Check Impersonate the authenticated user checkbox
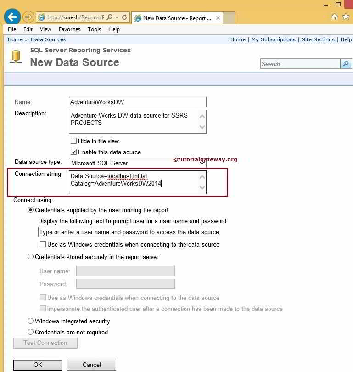Screen dimensions: 353x372 (43, 308)
